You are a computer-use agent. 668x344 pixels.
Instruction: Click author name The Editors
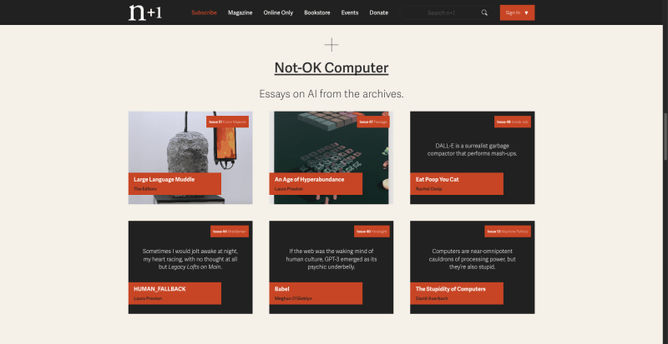145,189
